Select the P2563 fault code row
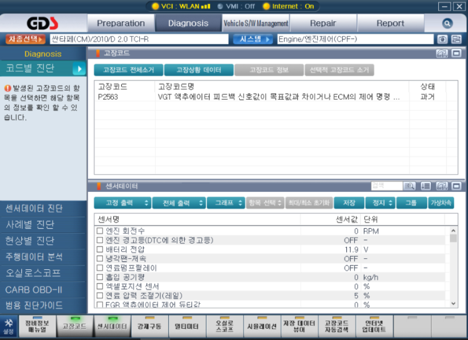This screenshot has height=340, width=468. (x=276, y=97)
